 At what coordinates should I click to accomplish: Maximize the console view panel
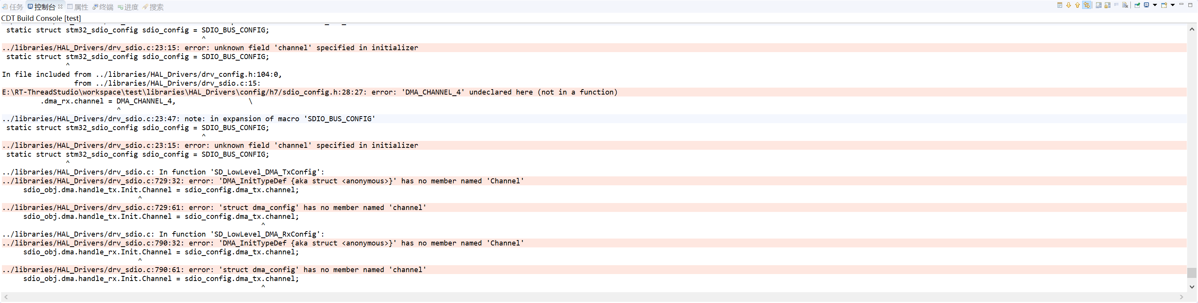tap(1190, 5)
